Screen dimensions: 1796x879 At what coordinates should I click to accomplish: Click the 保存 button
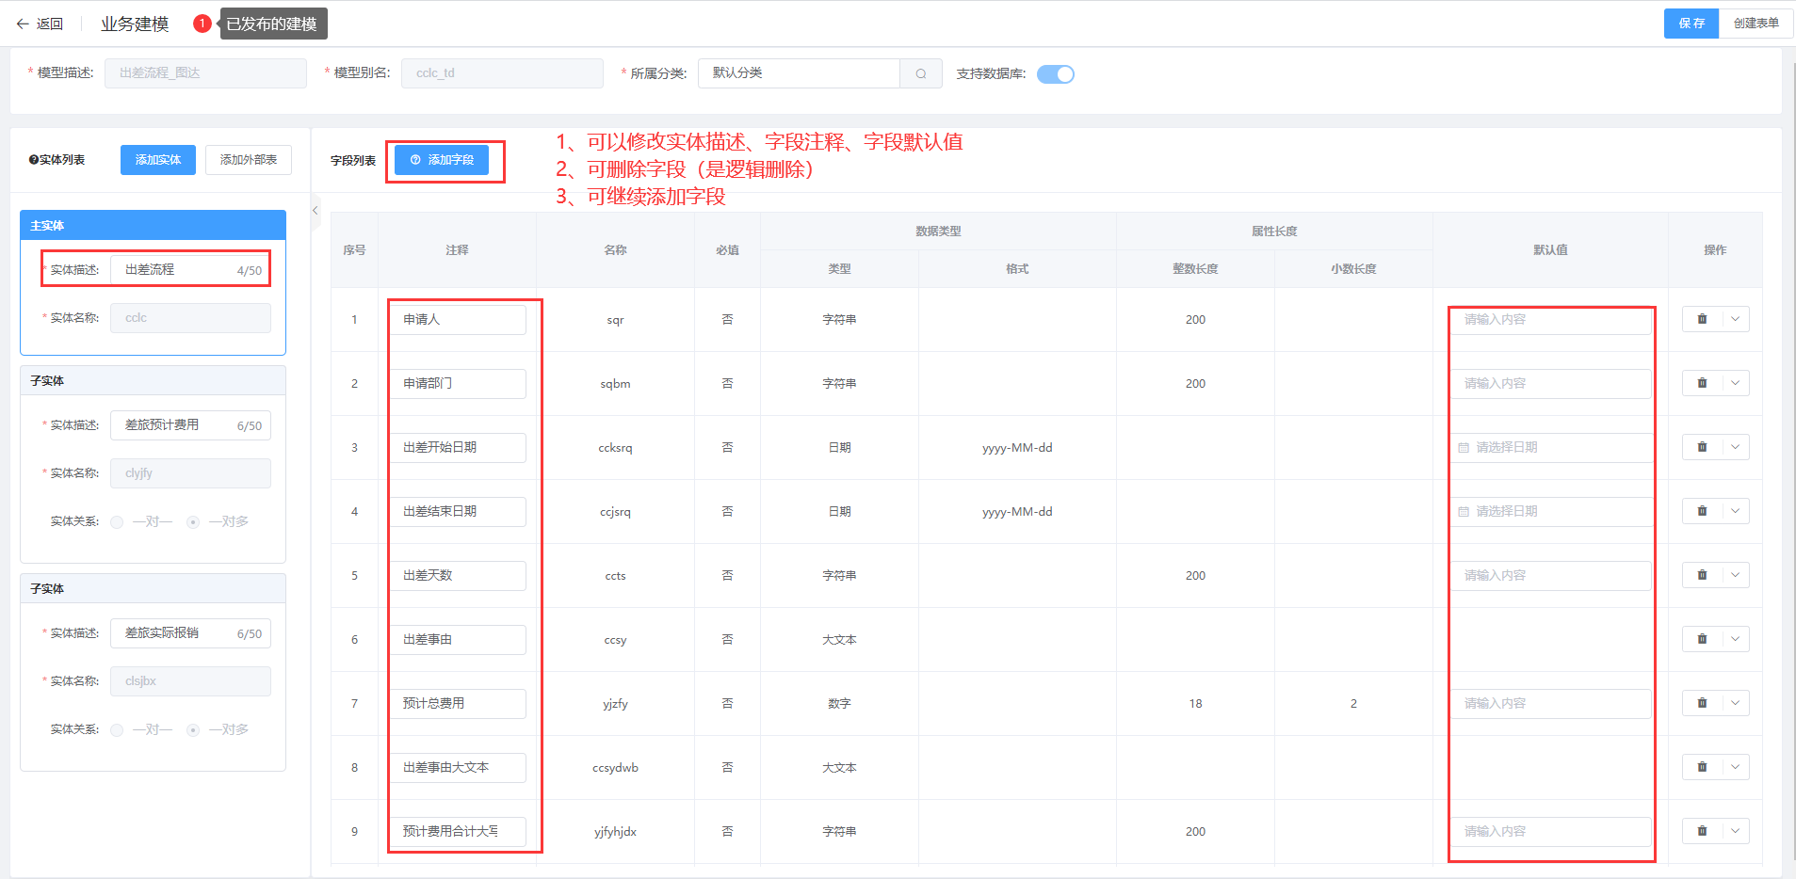pyautogui.click(x=1691, y=24)
